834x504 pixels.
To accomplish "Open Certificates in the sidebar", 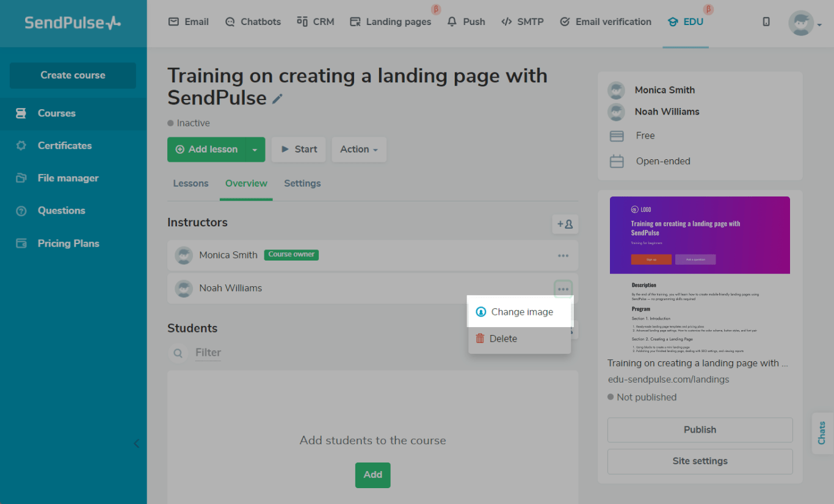I will pos(65,146).
